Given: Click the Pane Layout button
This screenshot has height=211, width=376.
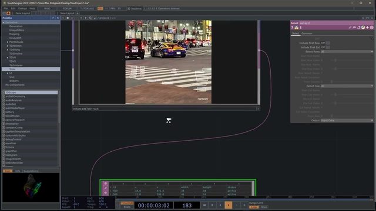Looking at the screenshot, I should click(x=22, y=13).
